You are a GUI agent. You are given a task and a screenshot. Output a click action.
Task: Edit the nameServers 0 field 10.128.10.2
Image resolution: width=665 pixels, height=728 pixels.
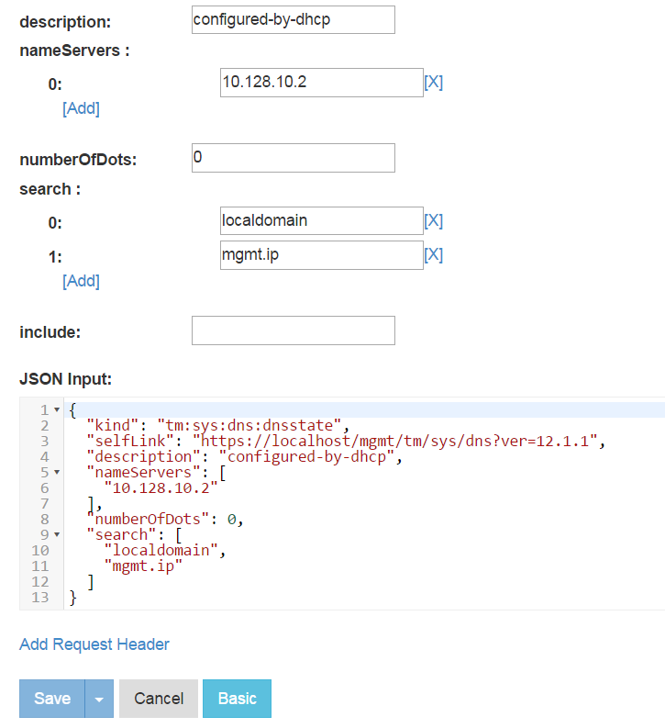coord(321,83)
